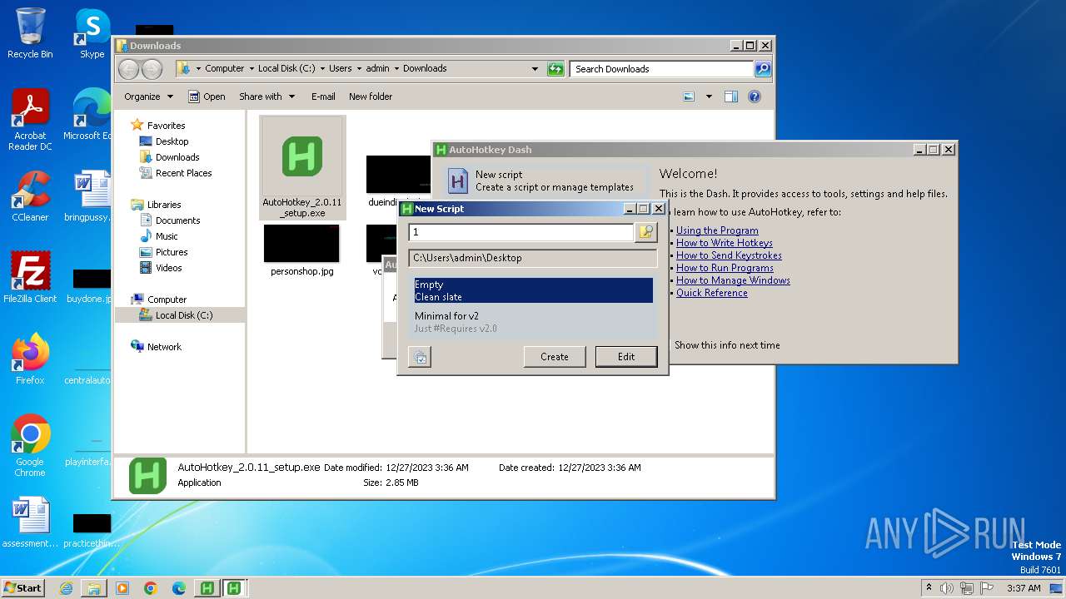The image size is (1066, 599).
Task: Open the volume control in system tray
Action: (x=947, y=588)
